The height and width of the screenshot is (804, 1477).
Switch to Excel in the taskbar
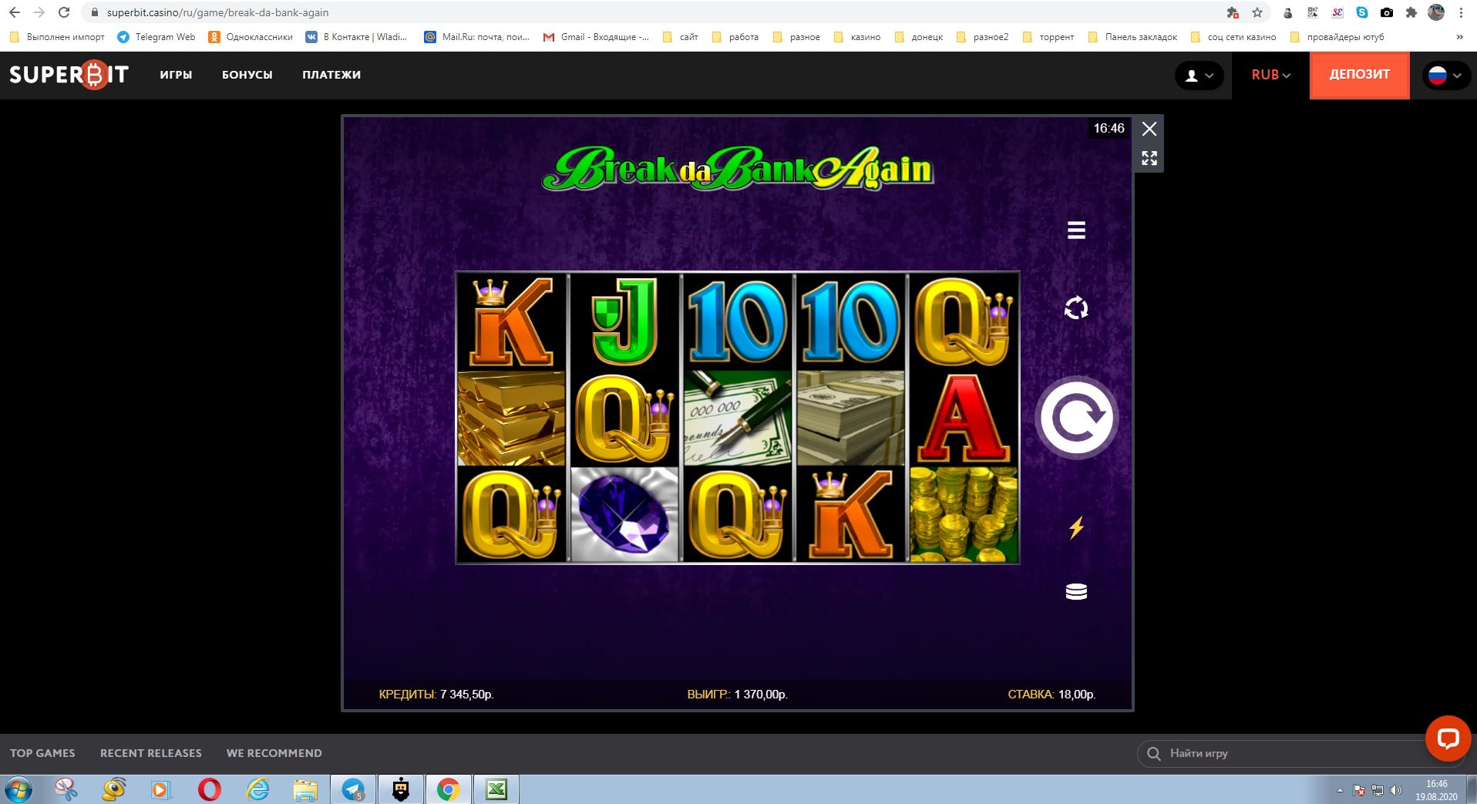(x=496, y=790)
